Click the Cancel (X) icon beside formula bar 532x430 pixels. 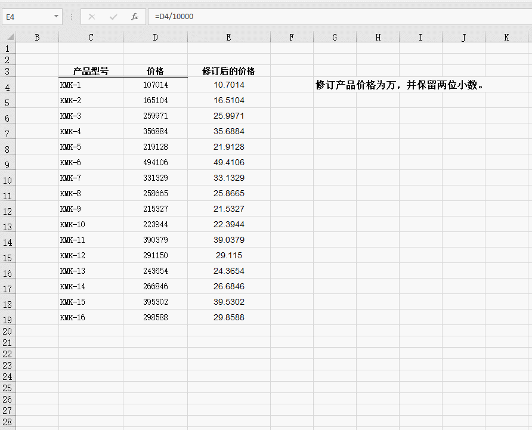91,17
